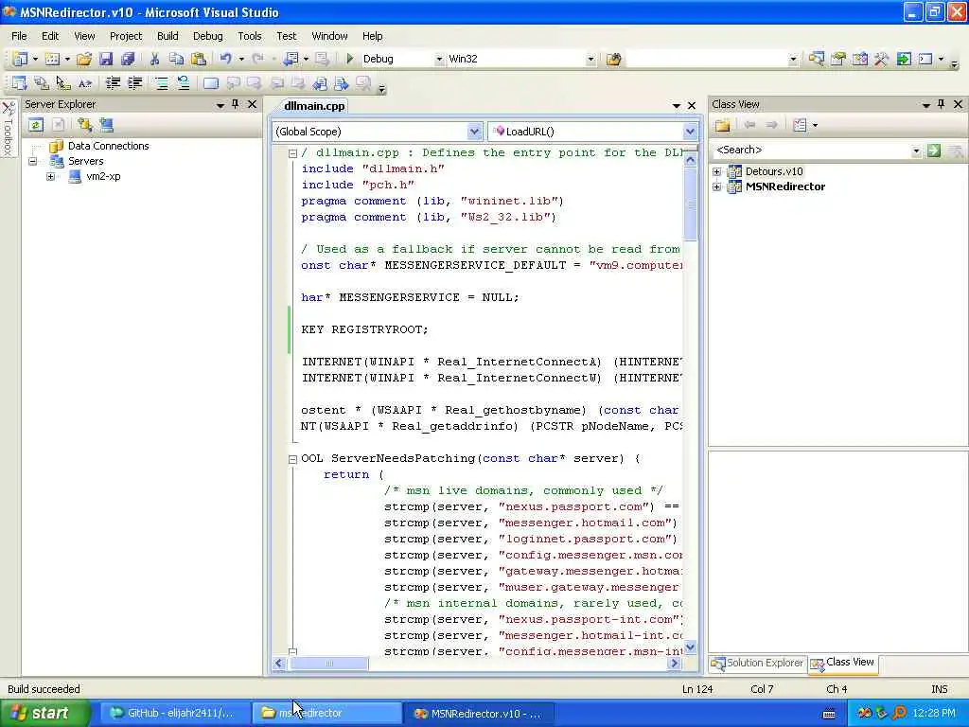This screenshot has height=727, width=969.
Task: Start debugging with the green play icon
Action: tap(350, 59)
